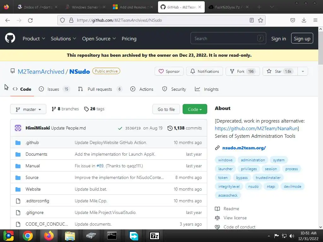Open the Insights tab

[x=207, y=89]
